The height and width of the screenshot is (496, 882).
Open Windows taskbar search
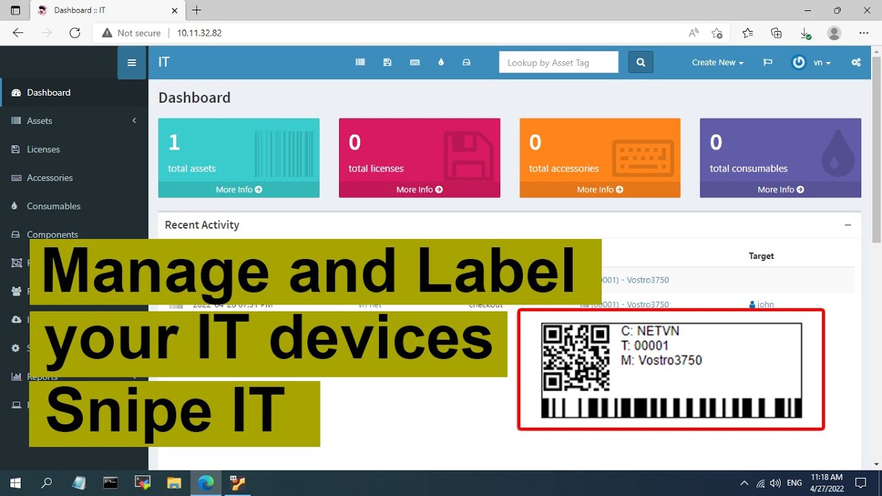coord(47,483)
